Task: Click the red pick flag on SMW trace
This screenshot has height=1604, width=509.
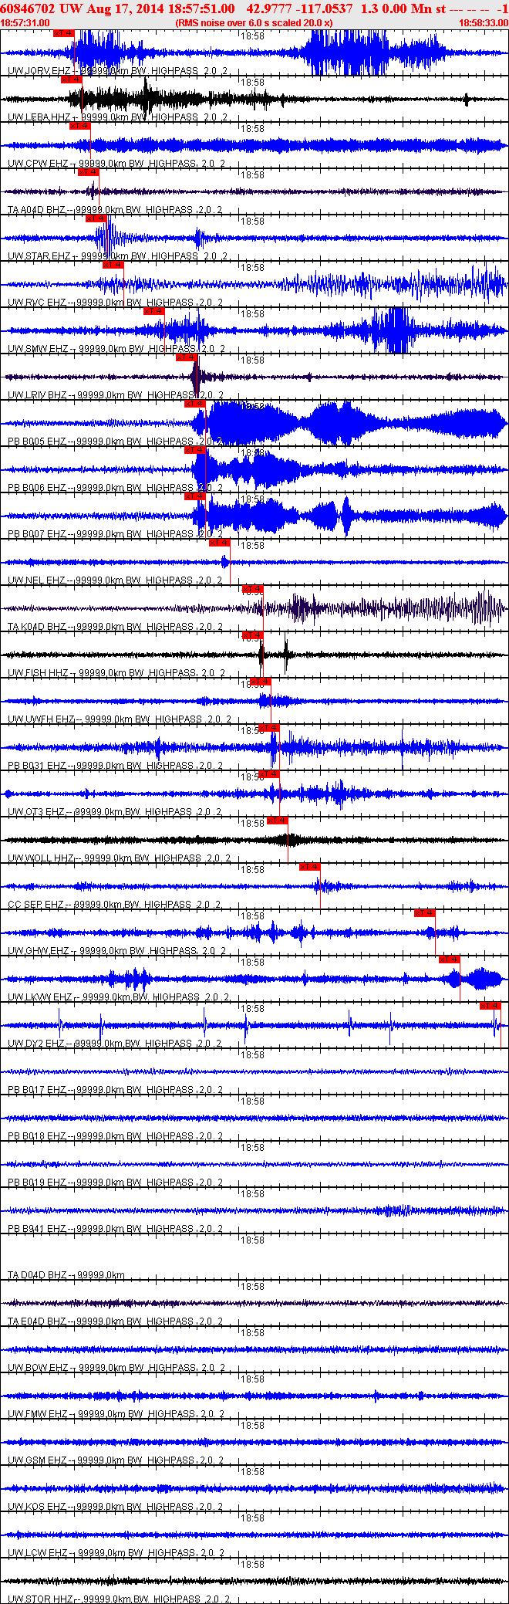Action: tap(154, 311)
